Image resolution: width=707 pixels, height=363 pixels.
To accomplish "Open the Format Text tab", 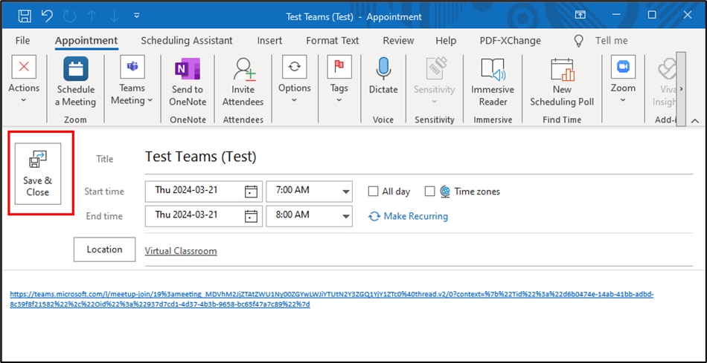I will point(332,41).
